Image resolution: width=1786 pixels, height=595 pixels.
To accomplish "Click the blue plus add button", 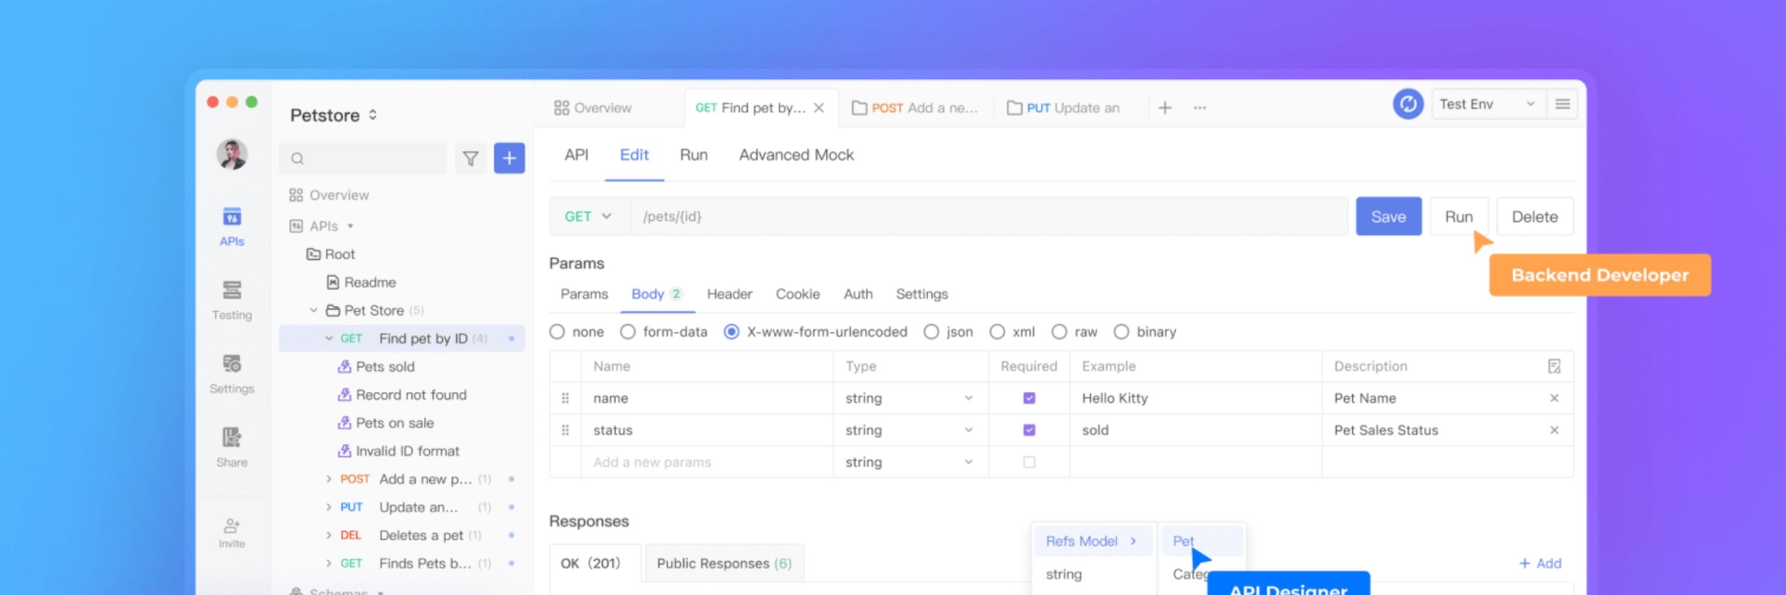I will click(x=509, y=159).
